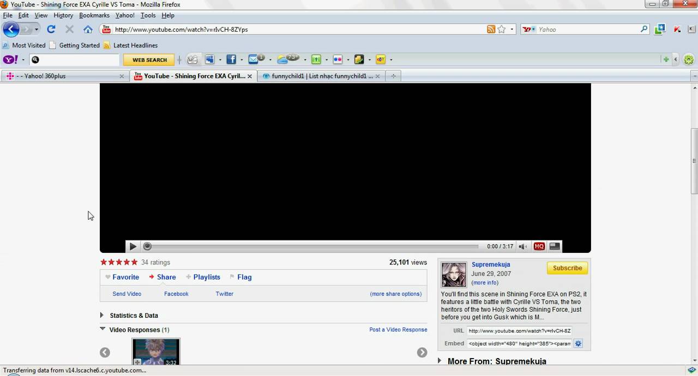Viewport: 698px width, 376px height.
Task: Go to the Home page
Action: (88, 29)
